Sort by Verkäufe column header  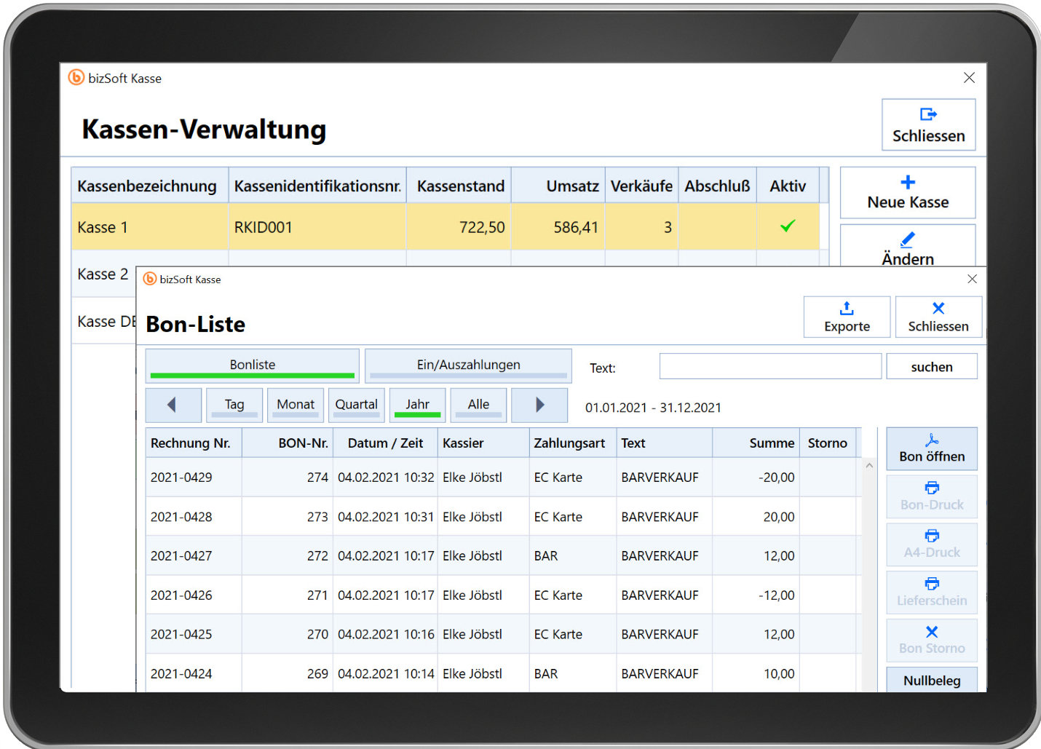[641, 186]
